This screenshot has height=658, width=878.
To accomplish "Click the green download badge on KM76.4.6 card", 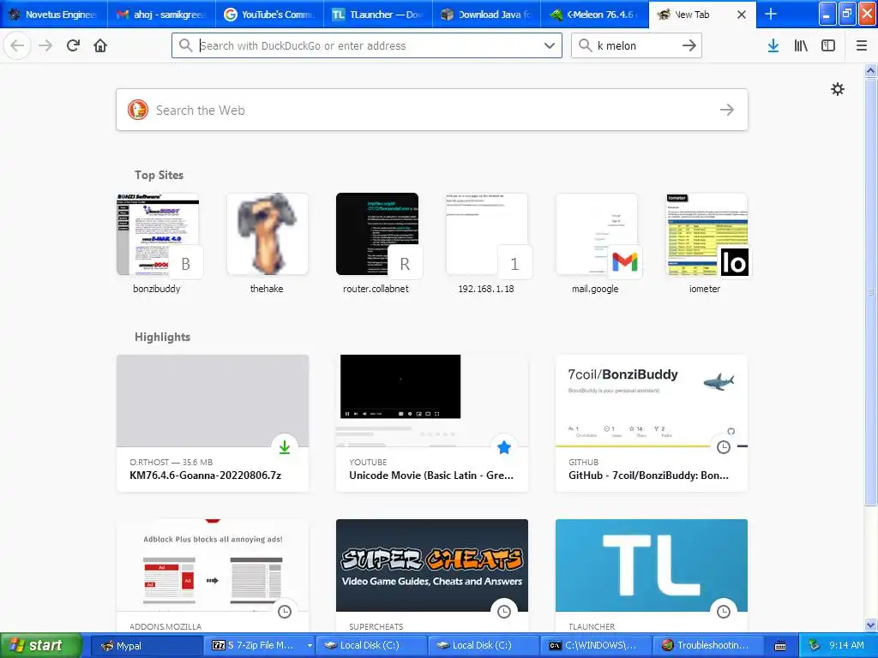I will pyautogui.click(x=285, y=447).
